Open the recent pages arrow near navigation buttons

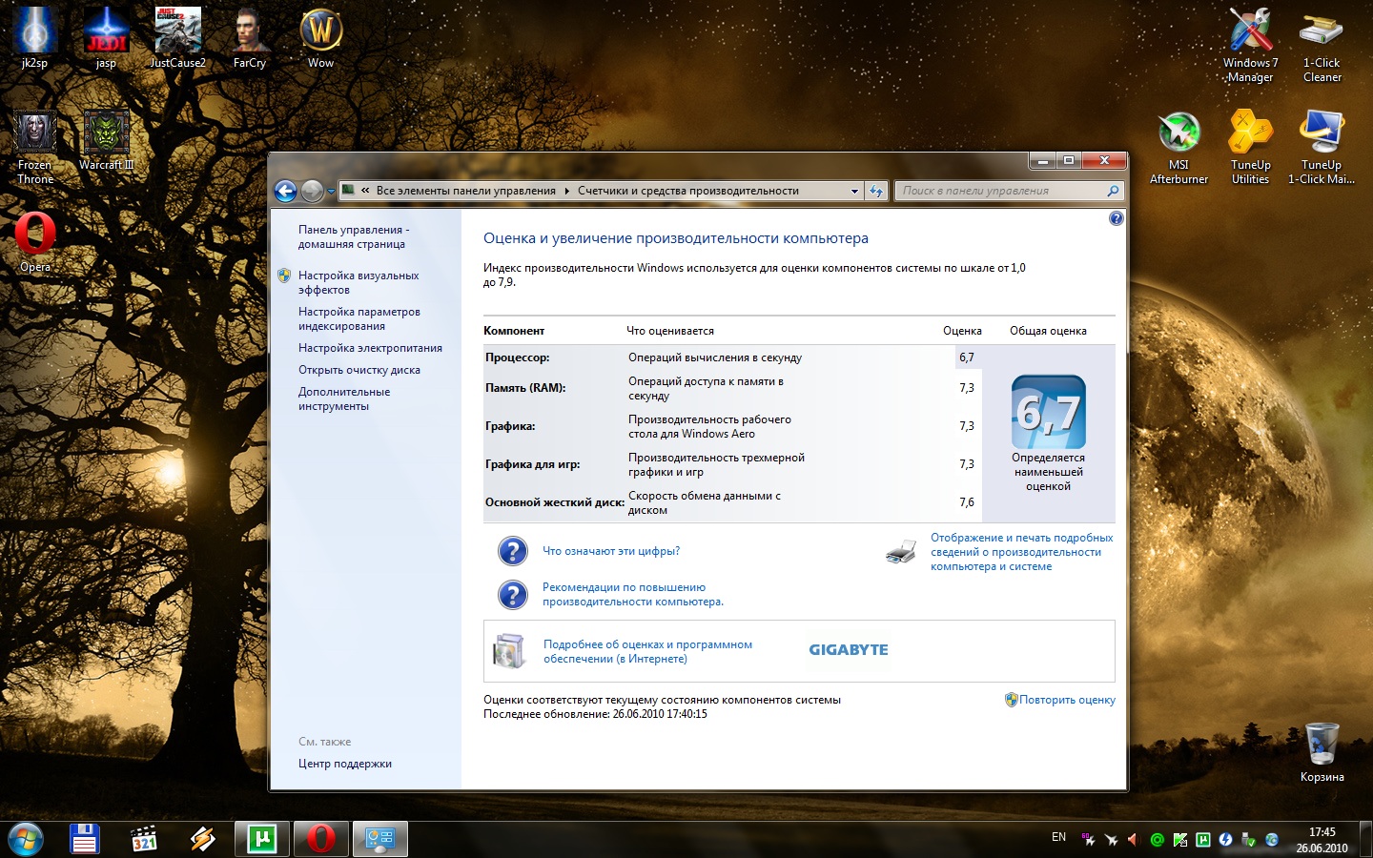331,191
